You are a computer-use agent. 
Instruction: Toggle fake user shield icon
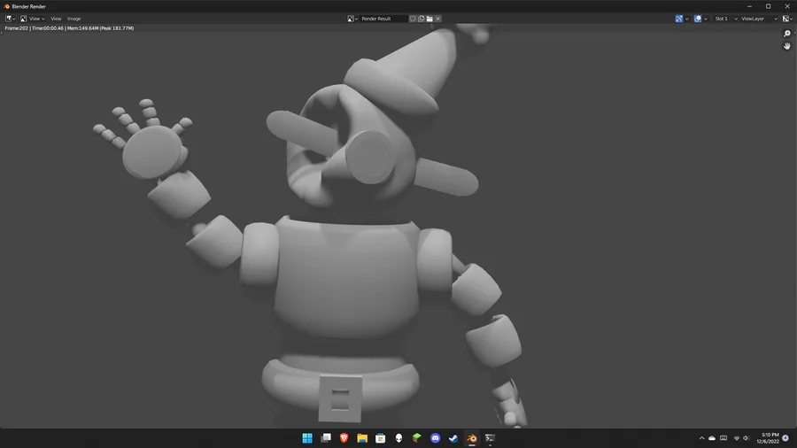pyautogui.click(x=413, y=19)
